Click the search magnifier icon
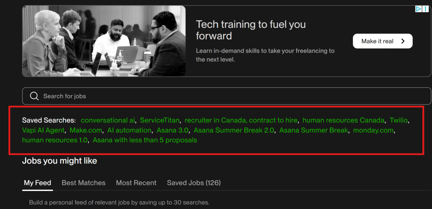432x209 pixels. [34, 96]
